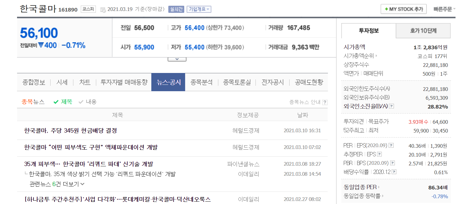Screen dimensions: 475x204
Task: Switch to the 종합정보 tab
Action: coord(34,82)
